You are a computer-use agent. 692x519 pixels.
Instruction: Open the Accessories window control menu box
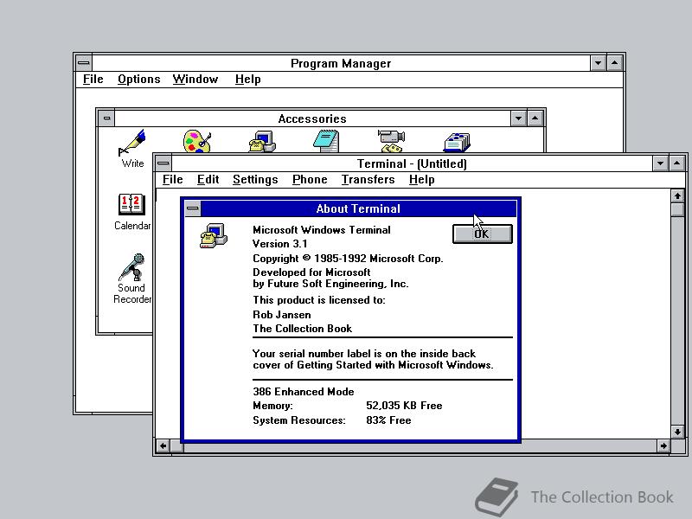tap(106, 119)
